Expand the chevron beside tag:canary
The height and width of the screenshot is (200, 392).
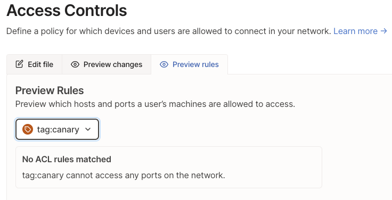(x=88, y=129)
